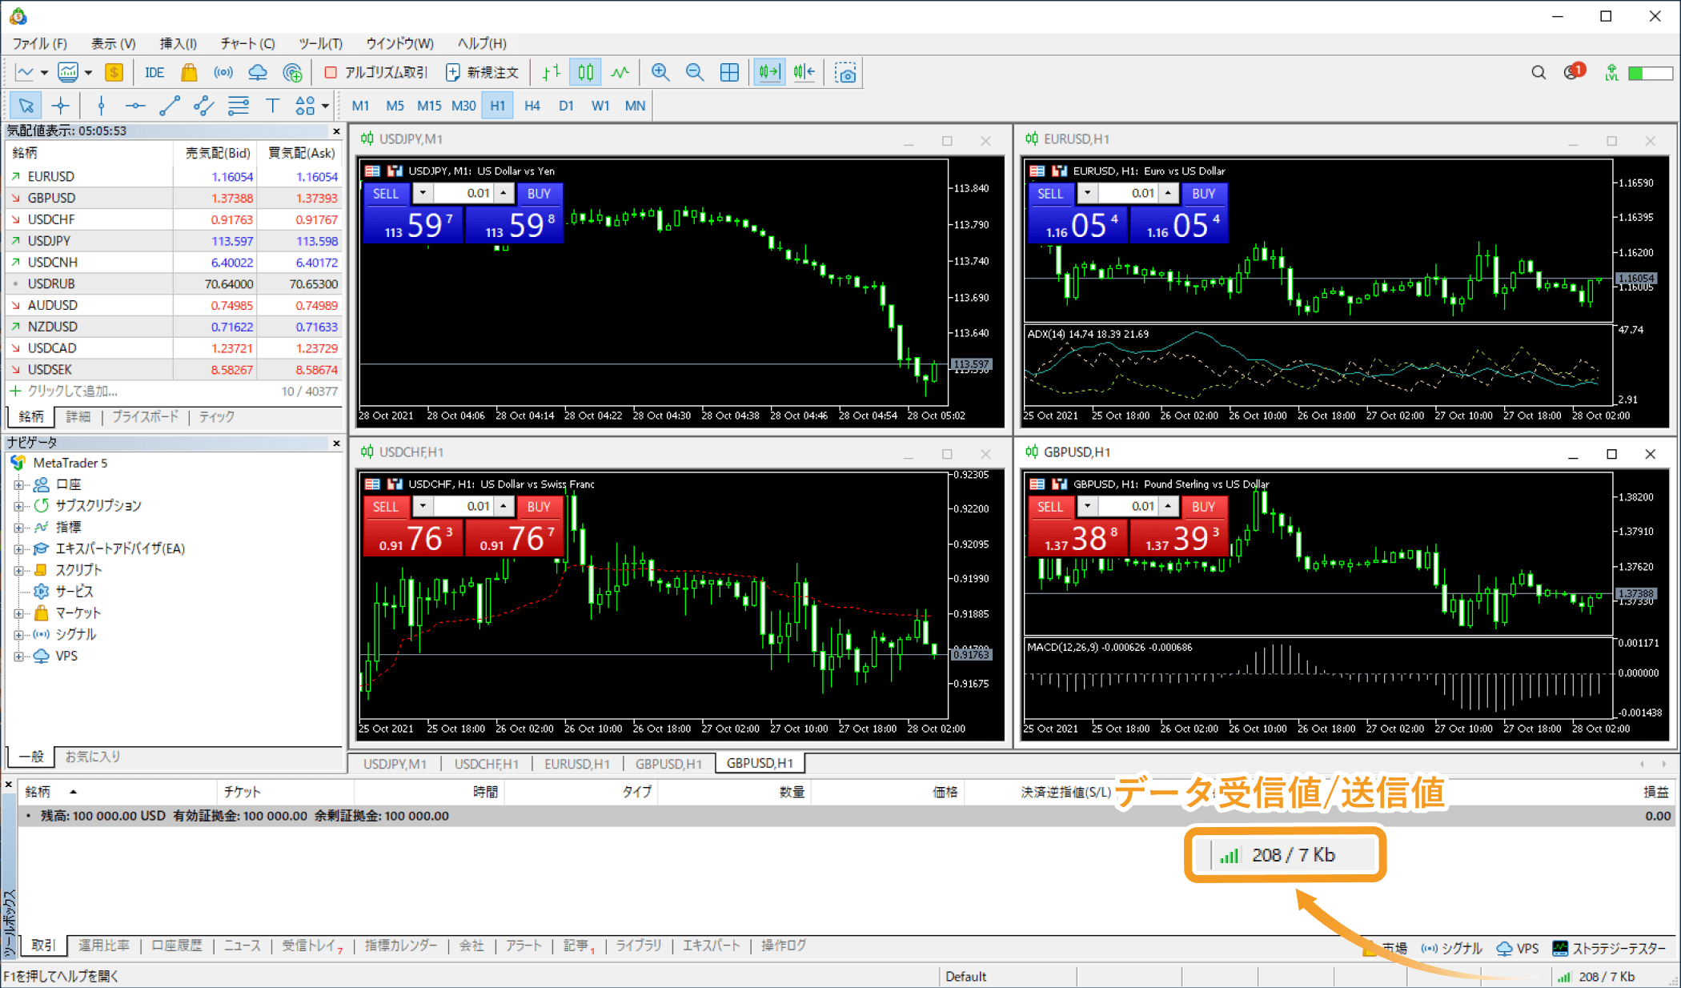Image resolution: width=1681 pixels, height=988 pixels.
Task: Open the 表示(V) menu
Action: pyautogui.click(x=113, y=43)
